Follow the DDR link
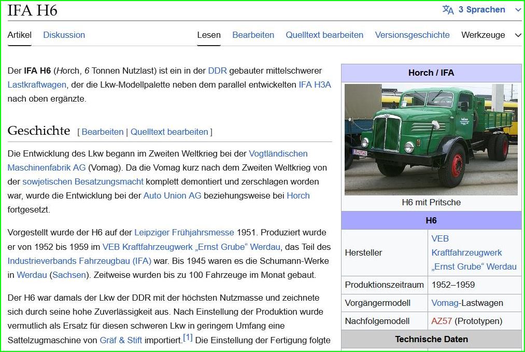The height and width of the screenshot is (352, 525). point(217,71)
